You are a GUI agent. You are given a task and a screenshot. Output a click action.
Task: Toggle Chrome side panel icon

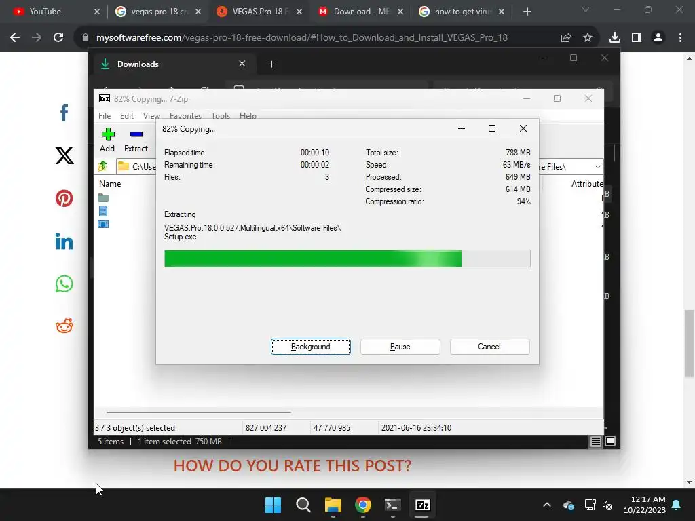(637, 38)
